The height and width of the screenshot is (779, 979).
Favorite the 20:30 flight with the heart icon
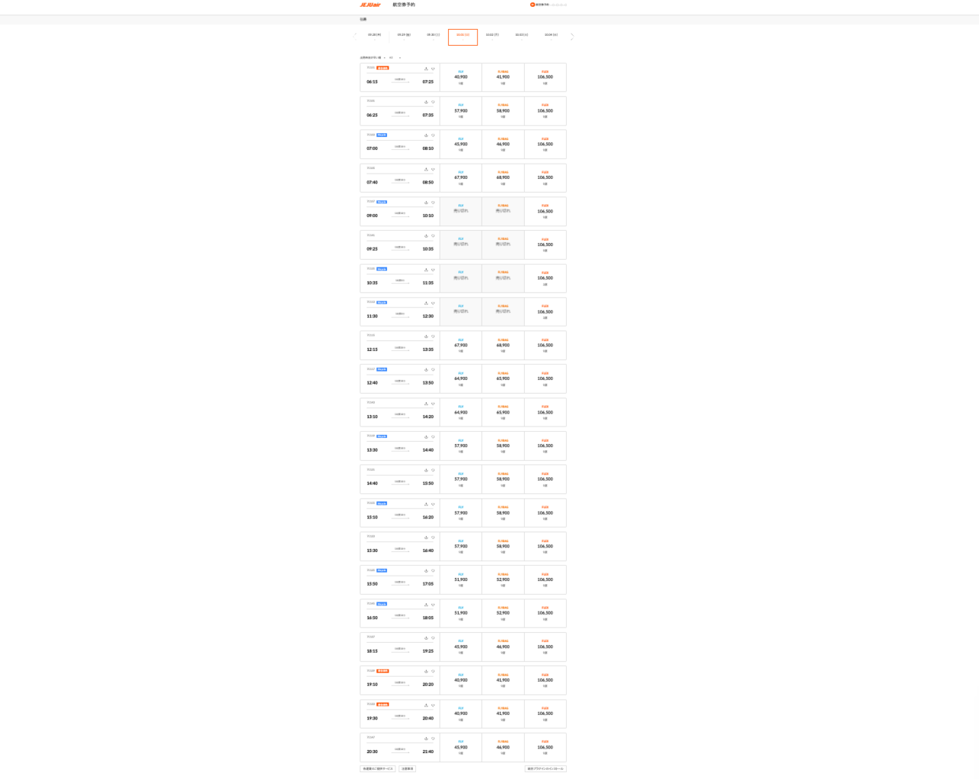click(433, 738)
